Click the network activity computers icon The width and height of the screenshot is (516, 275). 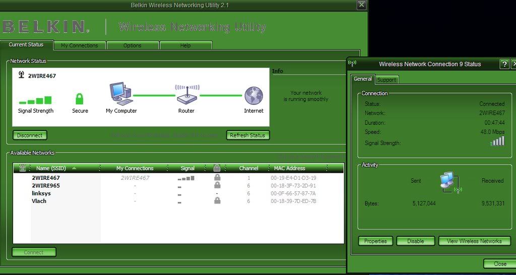click(x=448, y=181)
